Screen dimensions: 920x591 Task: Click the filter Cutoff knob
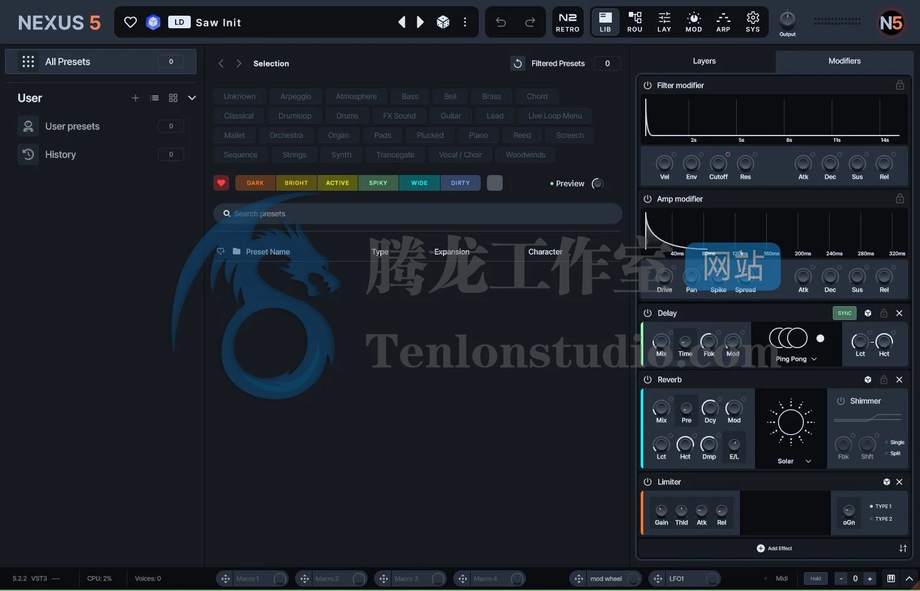(719, 164)
